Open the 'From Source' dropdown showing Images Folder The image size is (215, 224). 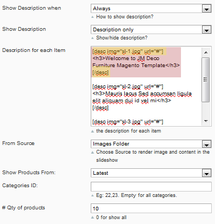(x=151, y=144)
